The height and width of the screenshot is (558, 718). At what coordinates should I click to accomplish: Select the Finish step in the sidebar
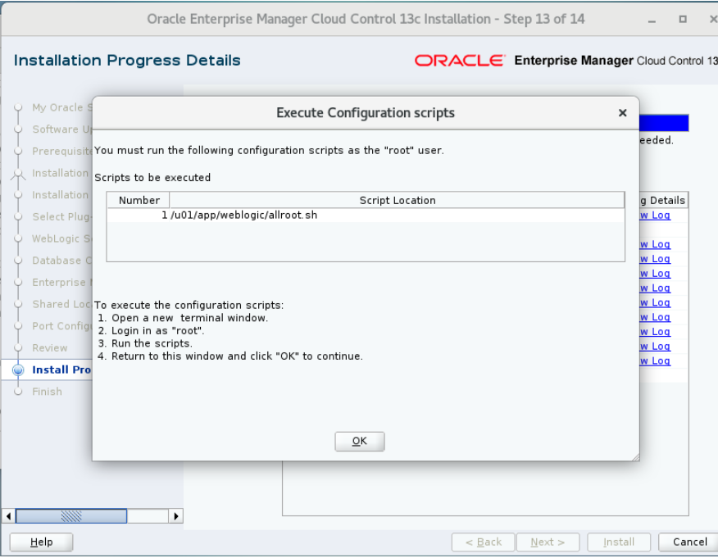49,392
